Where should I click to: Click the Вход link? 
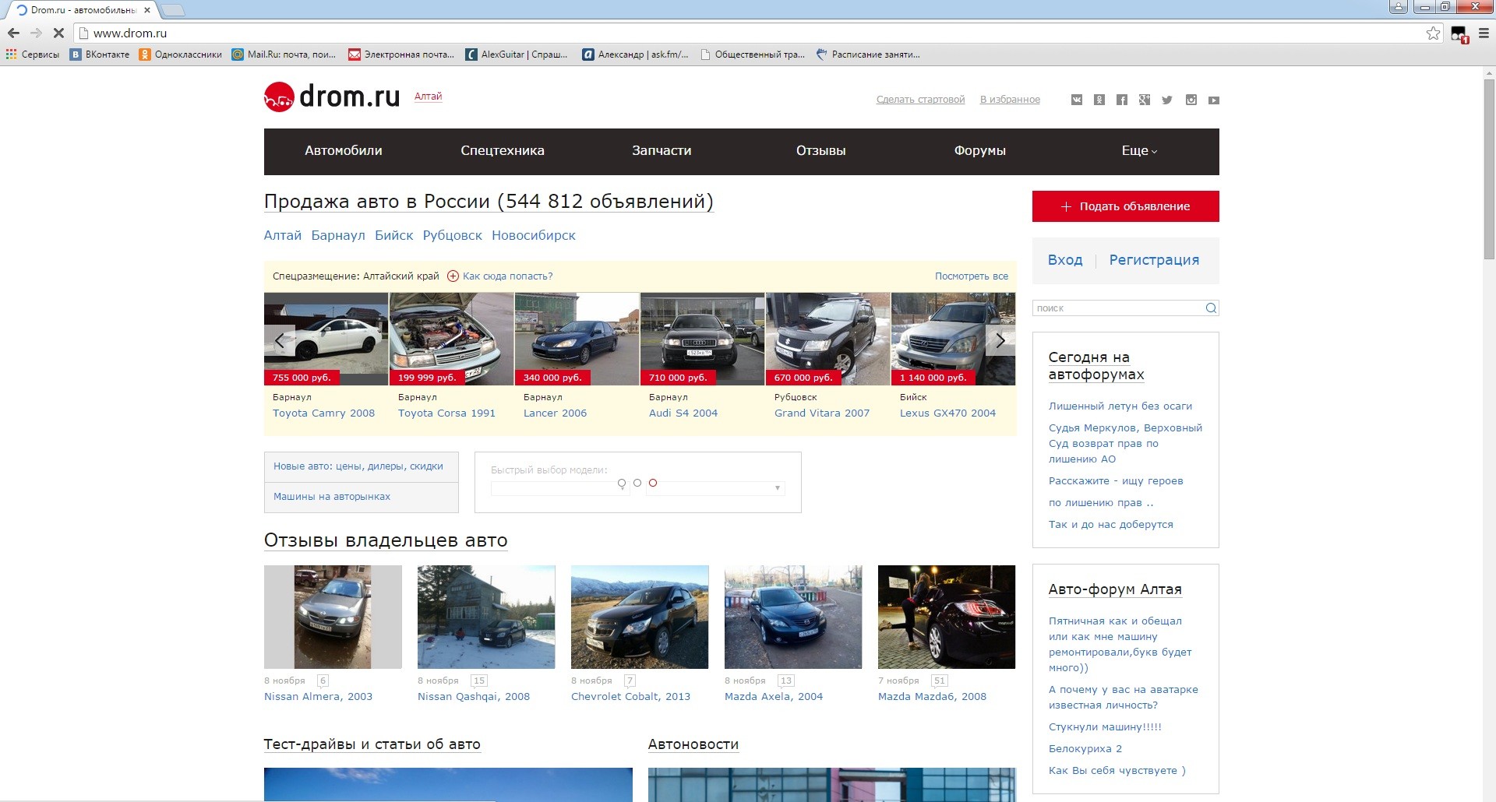coord(1065,260)
